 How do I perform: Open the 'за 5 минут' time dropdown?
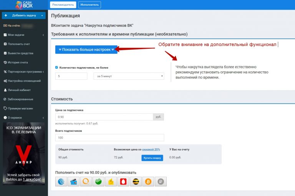129,76
